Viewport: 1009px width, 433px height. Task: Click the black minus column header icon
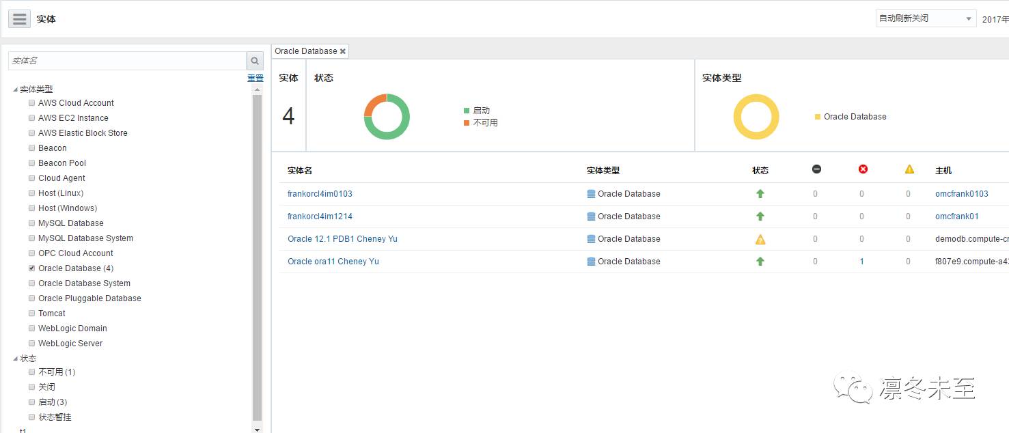click(816, 169)
